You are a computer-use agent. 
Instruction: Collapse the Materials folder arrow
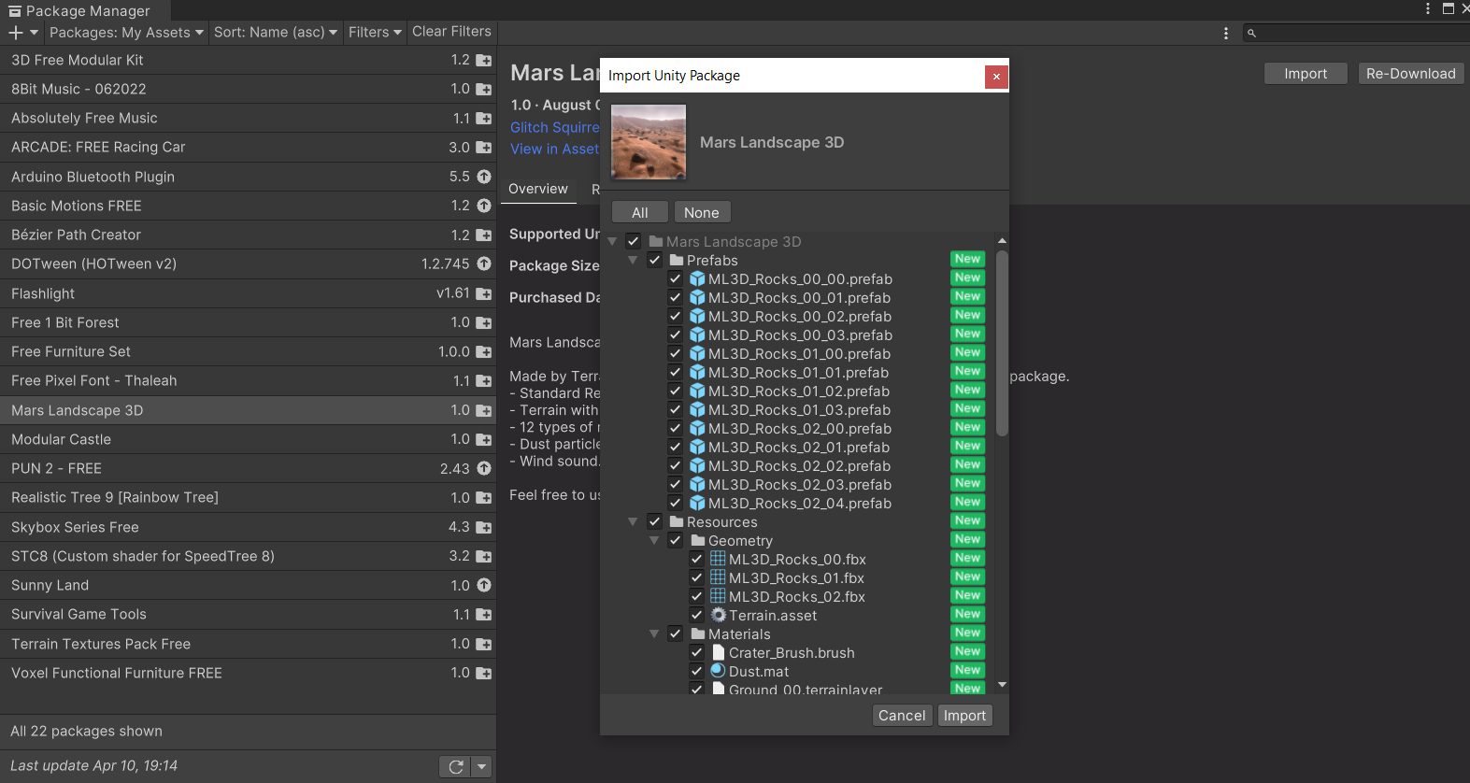click(655, 634)
